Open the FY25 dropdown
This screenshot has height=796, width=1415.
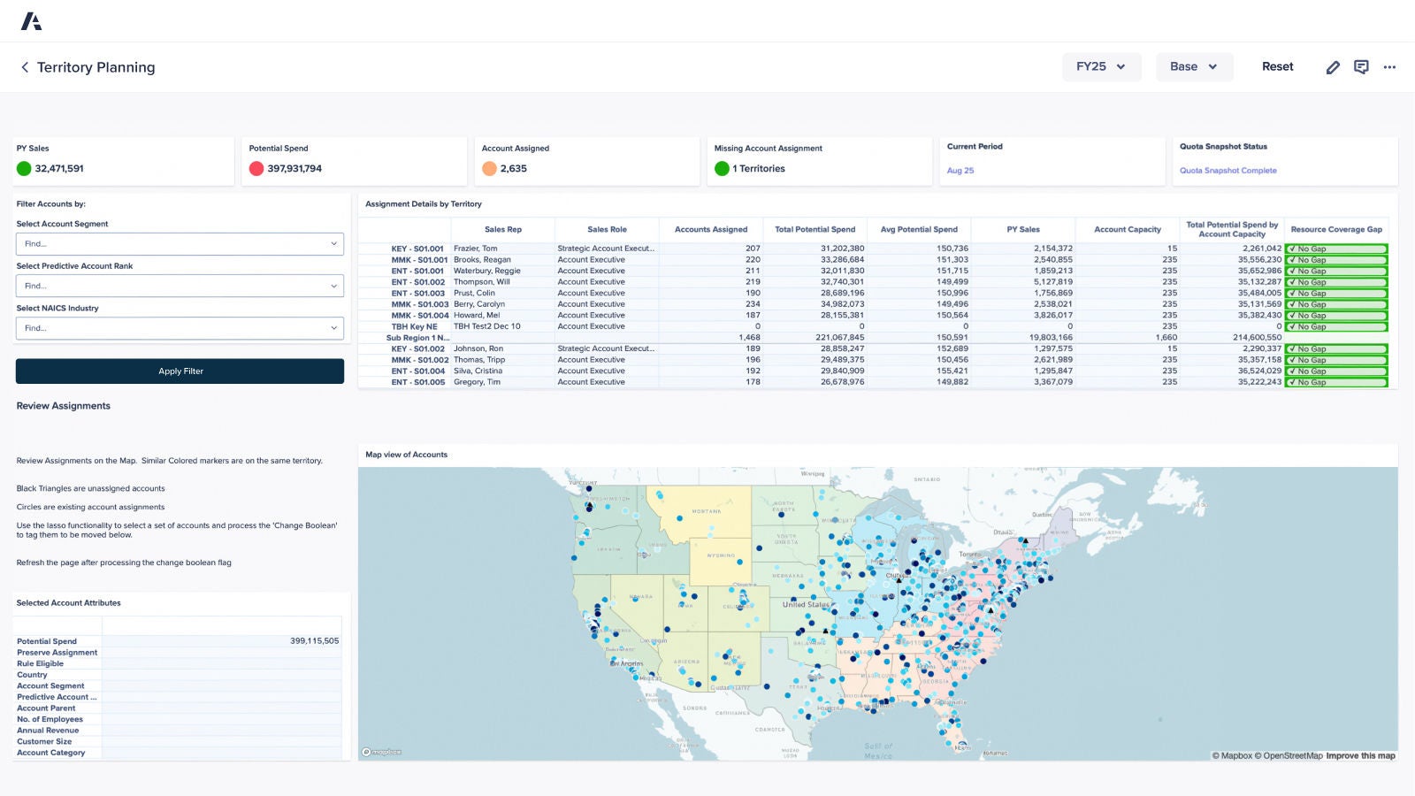click(1101, 66)
